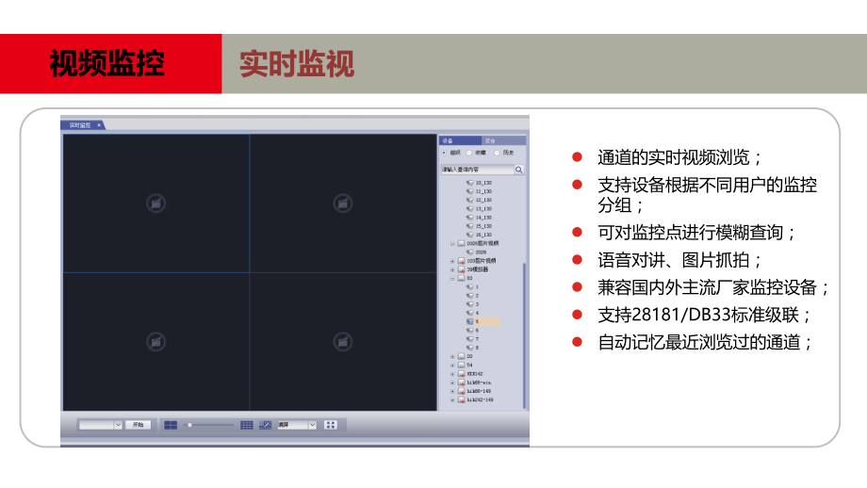Collapse the 2026图片视频 tree node
867x488 pixels.
(x=452, y=244)
